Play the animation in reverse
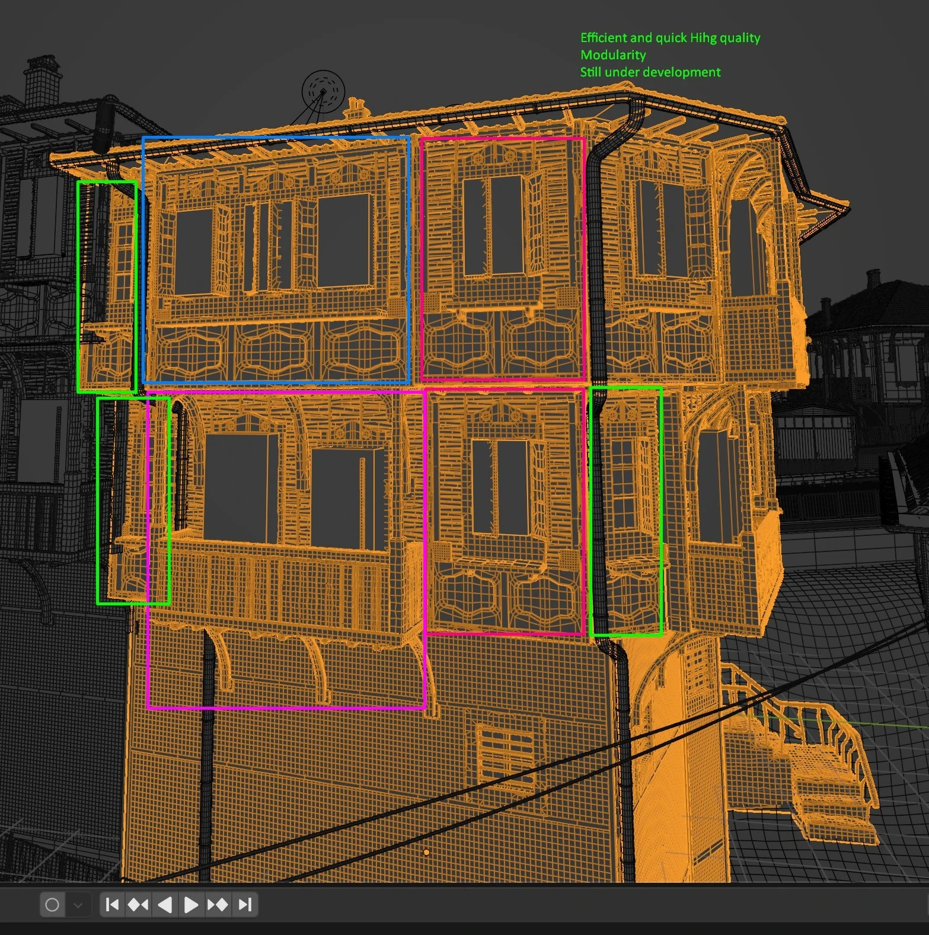929x935 pixels. click(165, 905)
